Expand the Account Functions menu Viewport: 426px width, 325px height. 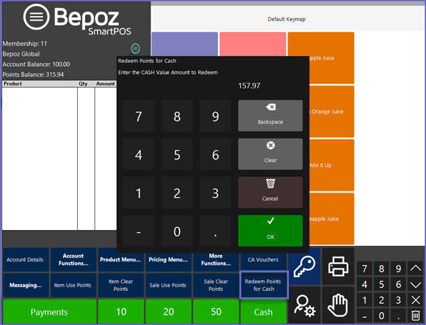pos(73,259)
